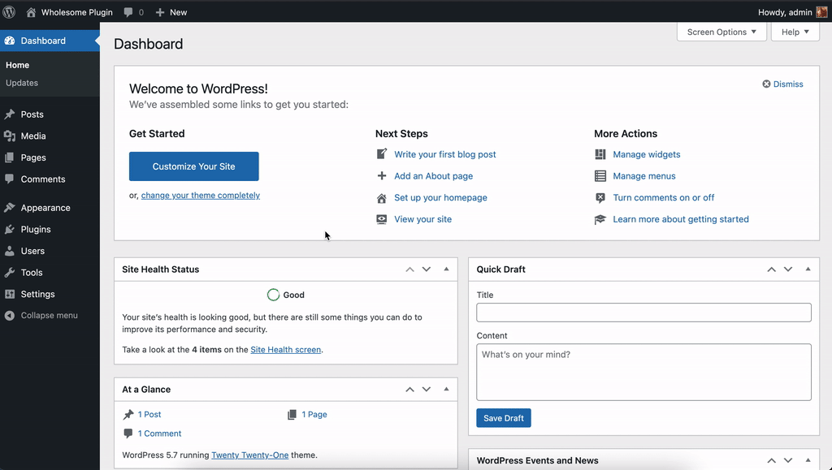Image resolution: width=832 pixels, height=470 pixels.
Task: Open the Updates submenu item
Action: 22,83
